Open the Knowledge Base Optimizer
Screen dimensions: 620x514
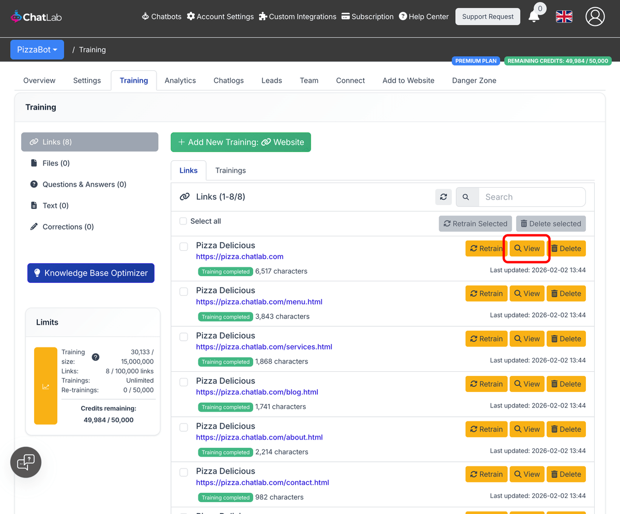click(90, 273)
